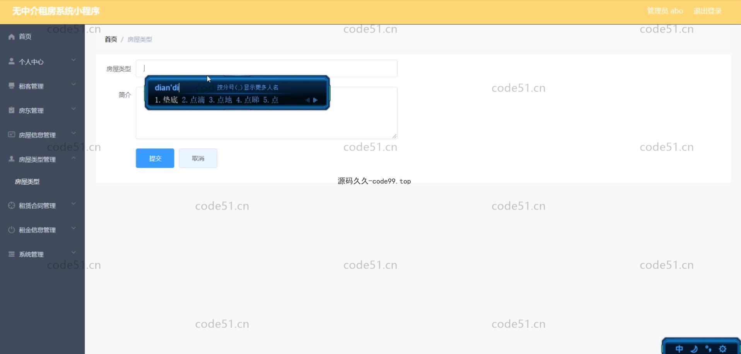Image resolution: width=741 pixels, height=354 pixels.
Task: Choose IME candidate 2 点滴
Action: click(x=193, y=100)
